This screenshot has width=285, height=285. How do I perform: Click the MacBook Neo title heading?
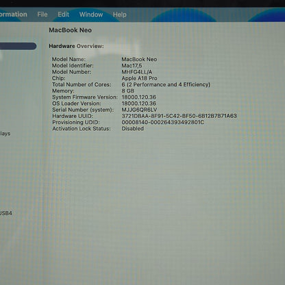coord(70,30)
